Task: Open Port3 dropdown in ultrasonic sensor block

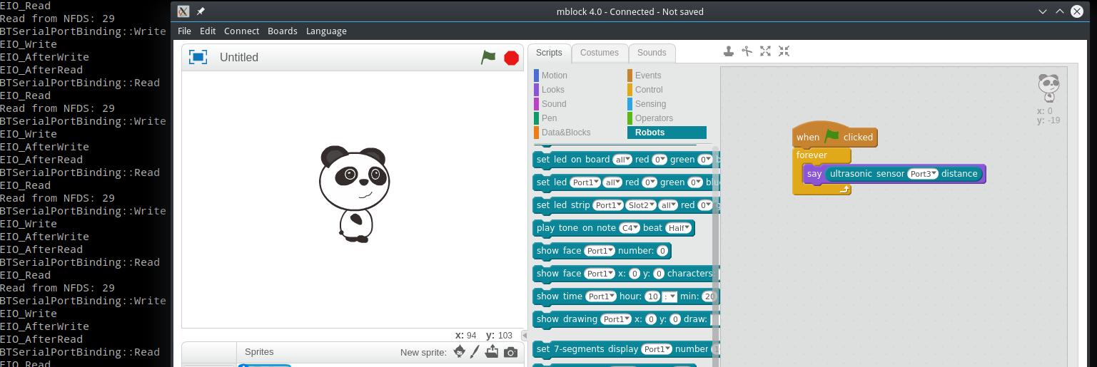Action: [x=923, y=174]
